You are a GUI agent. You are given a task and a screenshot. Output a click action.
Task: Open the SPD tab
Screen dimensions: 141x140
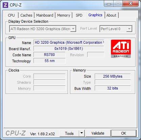(79, 15)
